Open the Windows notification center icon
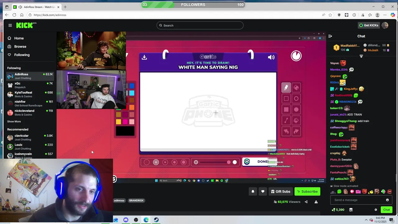The height and width of the screenshot is (224, 398). pos(391,220)
